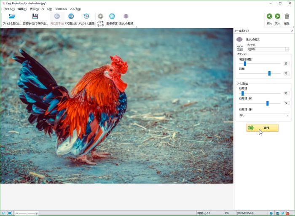Image resolution: width=295 pixels, height=216 pixels.
Task: Click the 削除 trash can icon
Action: (287, 16)
